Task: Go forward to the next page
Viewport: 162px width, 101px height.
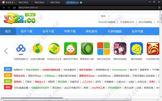Action: tap(9, 8)
